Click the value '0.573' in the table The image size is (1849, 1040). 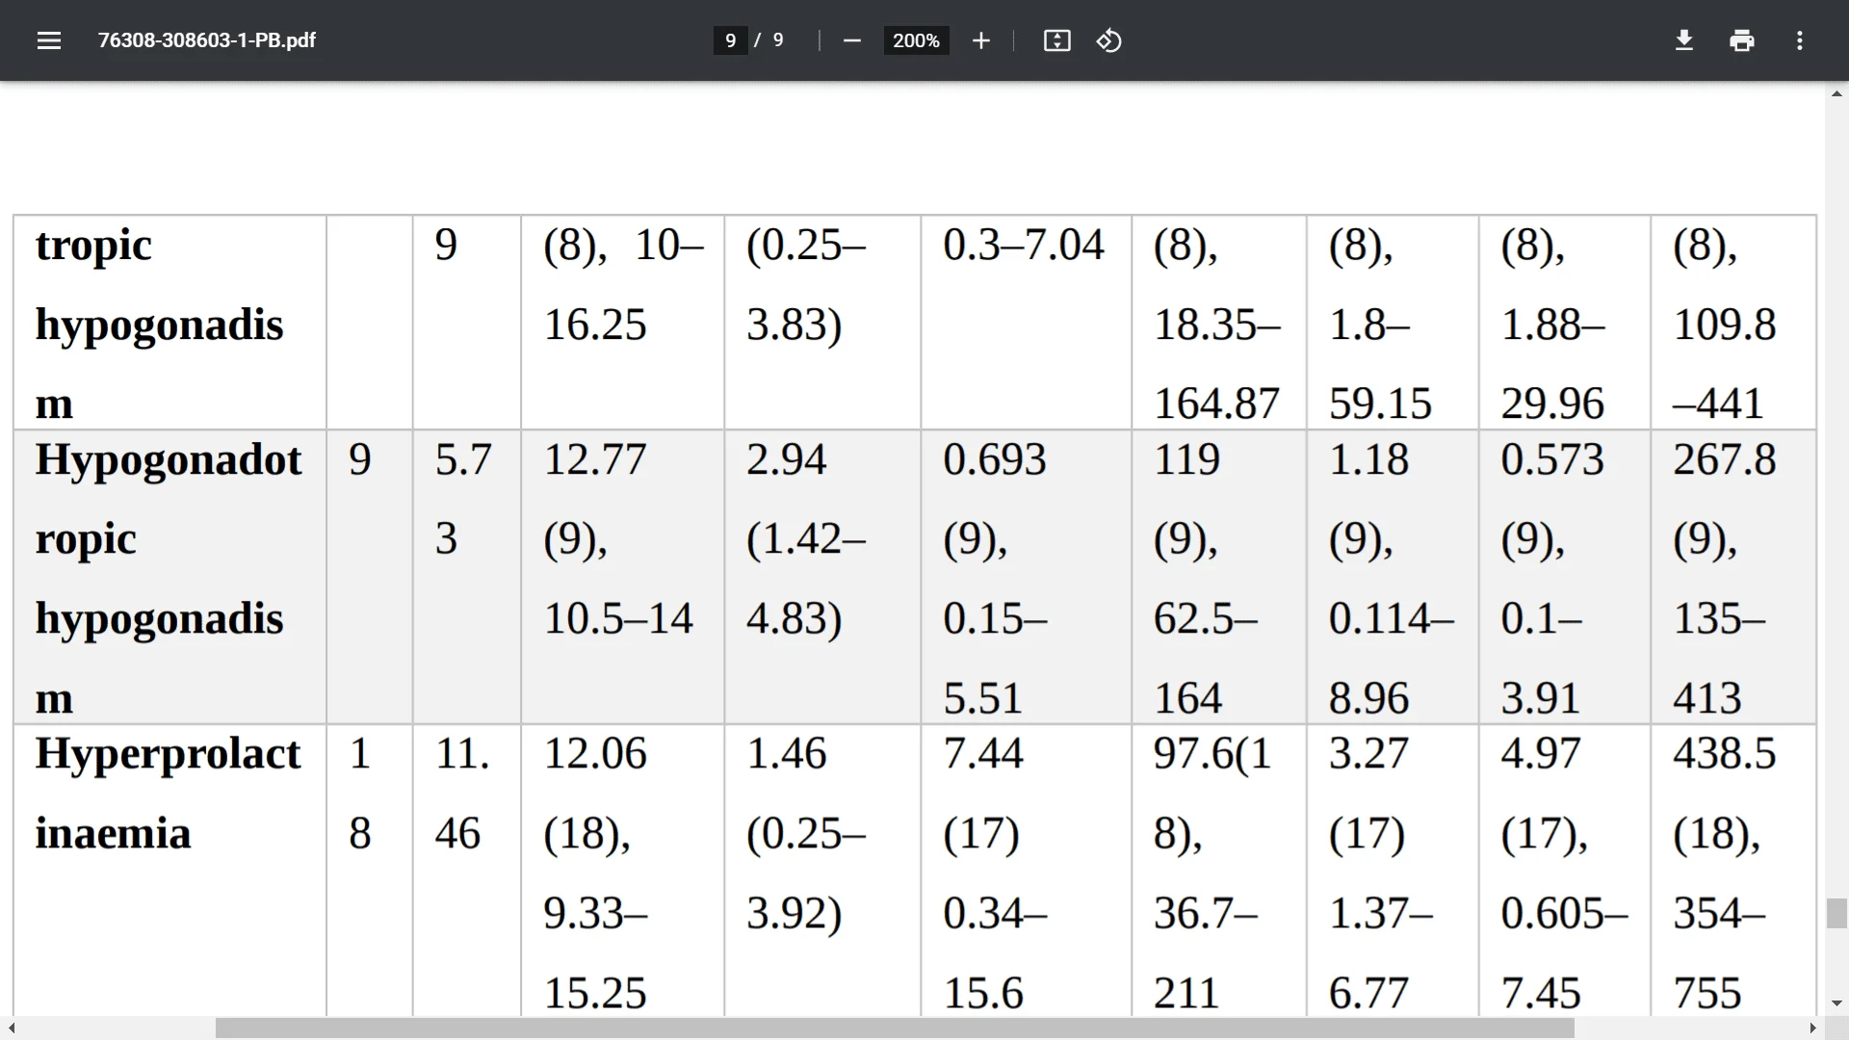pyautogui.click(x=1551, y=459)
